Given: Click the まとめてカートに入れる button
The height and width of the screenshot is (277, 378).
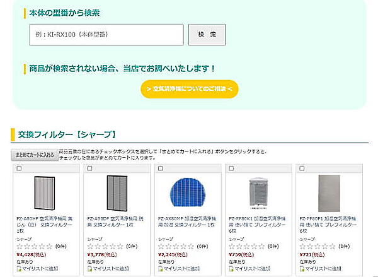Looking at the screenshot, I should click(x=35, y=155).
